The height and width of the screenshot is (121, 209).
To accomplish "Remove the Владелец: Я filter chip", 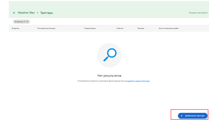I will pos(27,21).
